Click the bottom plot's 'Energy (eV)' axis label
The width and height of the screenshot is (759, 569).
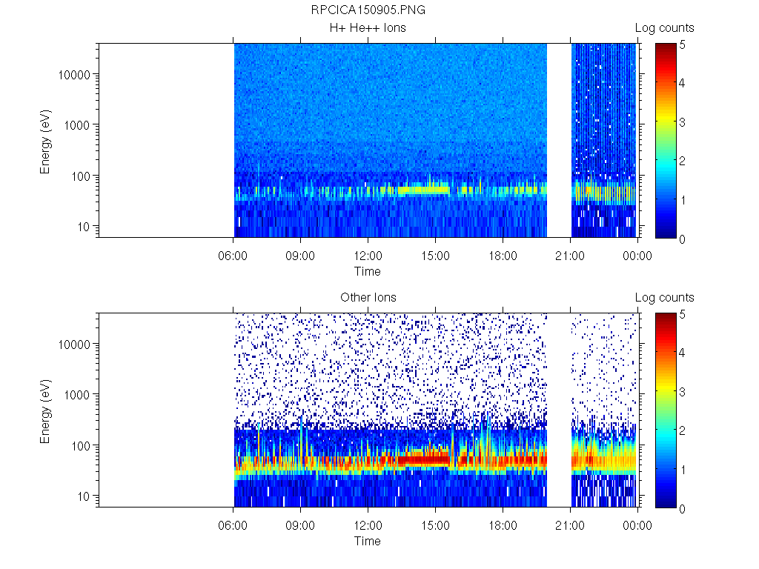tap(45, 411)
